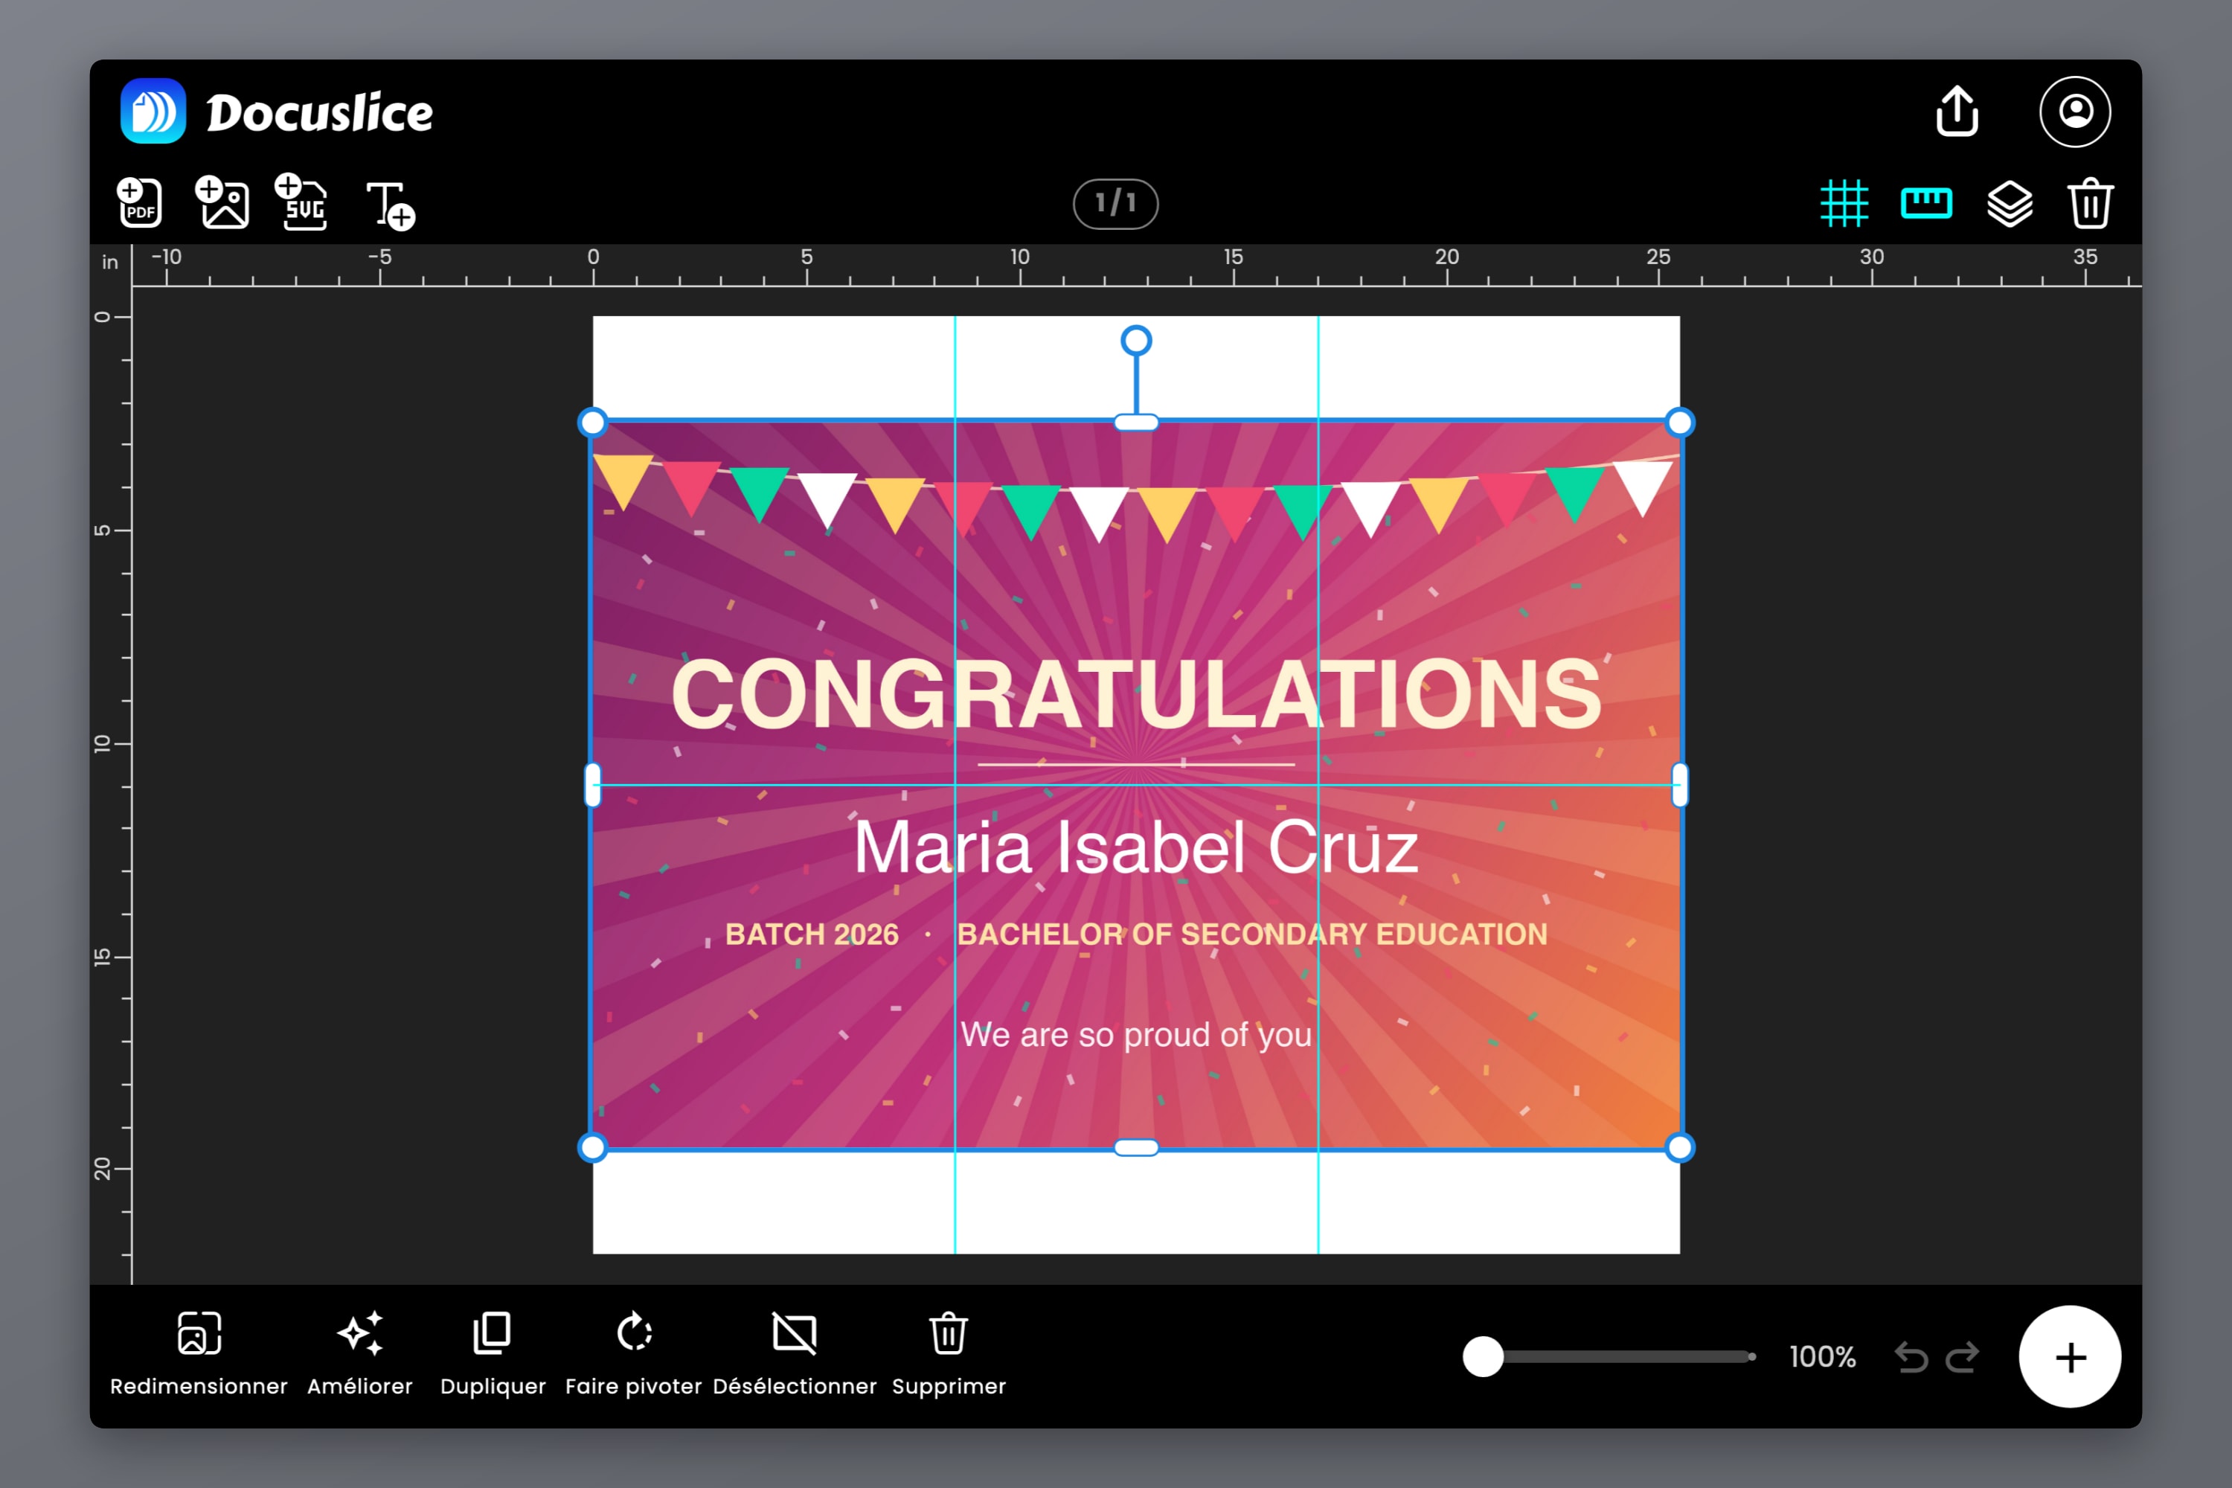The image size is (2232, 1488).
Task: Click BACHELOR OF SECONDARY EDUCATION text
Action: (1251, 934)
